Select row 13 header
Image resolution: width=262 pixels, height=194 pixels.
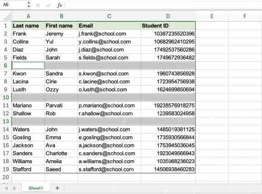pos(6,121)
